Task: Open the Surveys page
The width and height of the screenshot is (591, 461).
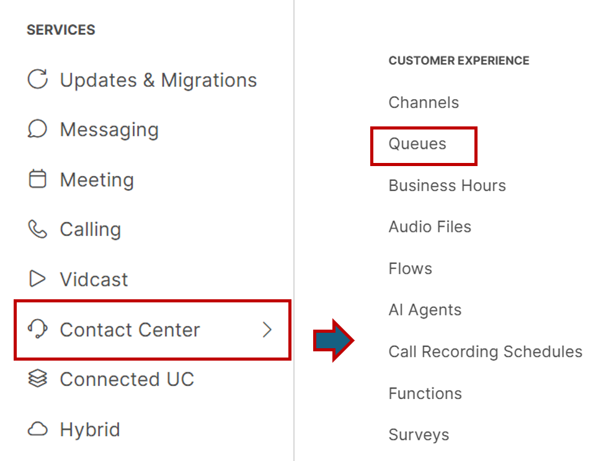Action: (x=419, y=435)
